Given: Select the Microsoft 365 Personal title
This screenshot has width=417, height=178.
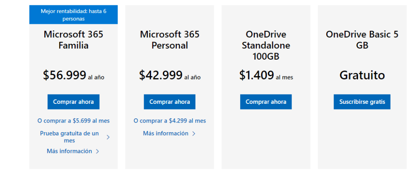Looking at the screenshot, I should pos(170,40).
